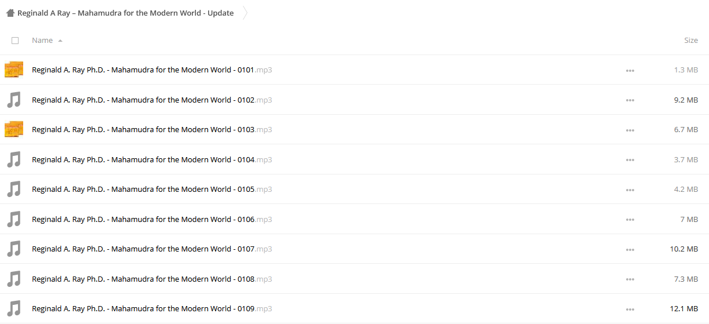Tick the select-all checkbox in the header

(x=15, y=41)
